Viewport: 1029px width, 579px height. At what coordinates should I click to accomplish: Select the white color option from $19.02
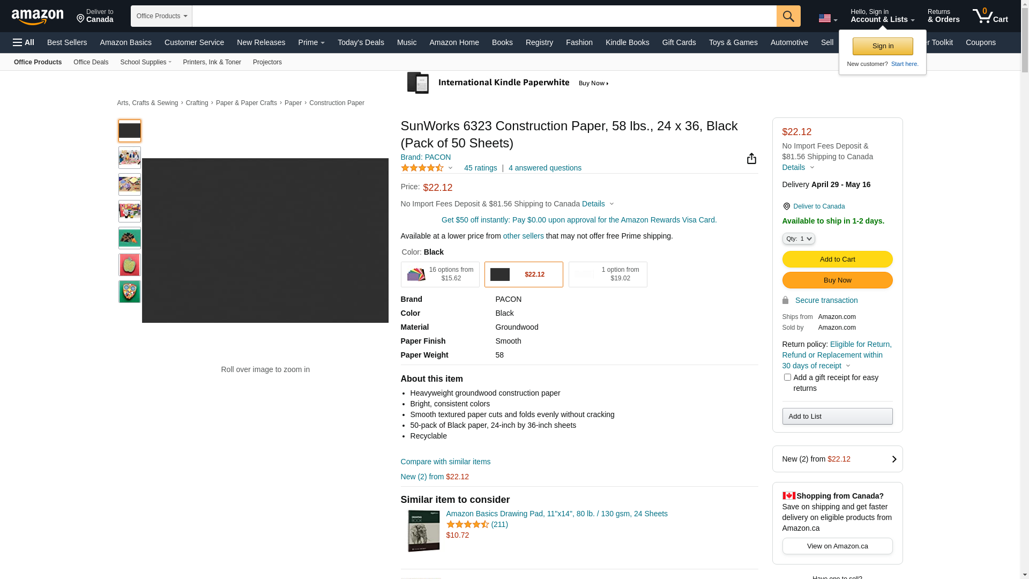click(607, 274)
